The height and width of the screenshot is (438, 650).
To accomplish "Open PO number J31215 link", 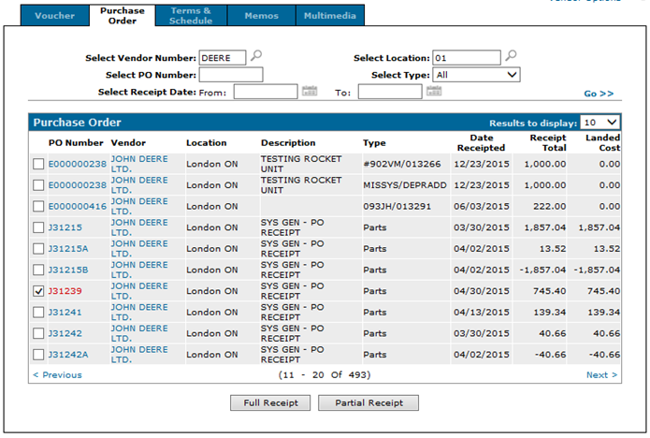I will [65, 227].
